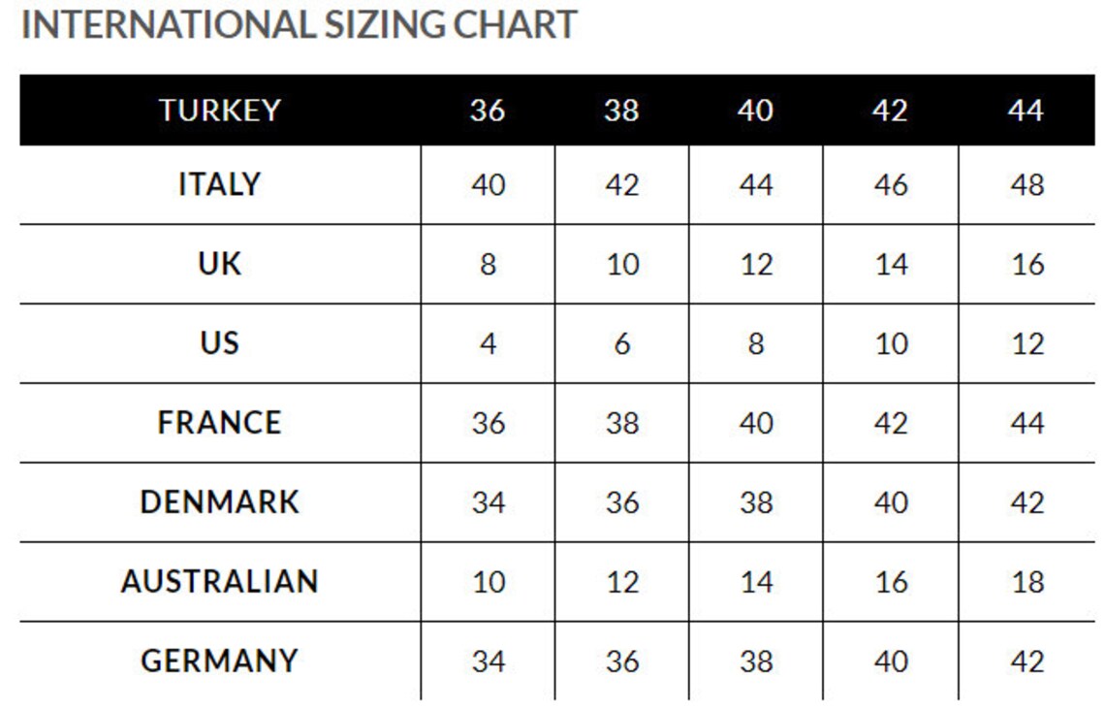
Task: Click the International Sizing Chart title
Action: [x=300, y=24]
